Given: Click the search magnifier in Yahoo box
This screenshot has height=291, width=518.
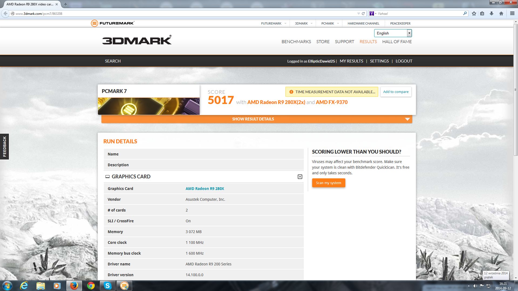Looking at the screenshot, I should point(465,13).
